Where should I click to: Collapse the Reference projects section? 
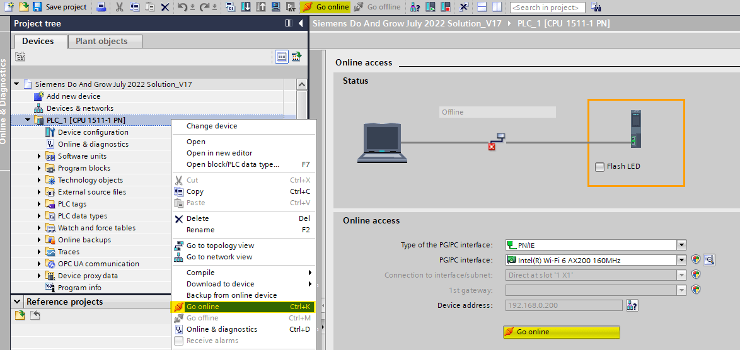(17, 302)
